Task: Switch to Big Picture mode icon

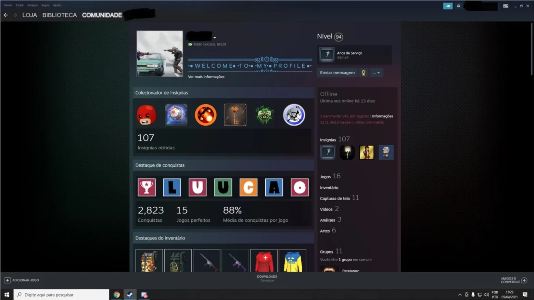Action: [506, 6]
